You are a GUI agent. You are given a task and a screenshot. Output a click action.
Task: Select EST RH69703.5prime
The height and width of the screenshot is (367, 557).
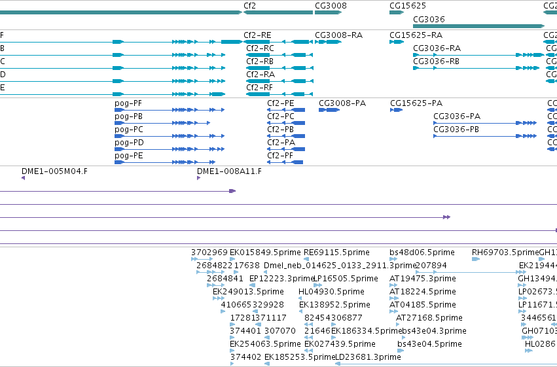point(476,259)
